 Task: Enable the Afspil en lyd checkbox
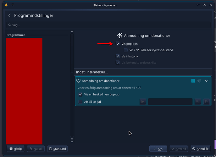tap(80, 102)
